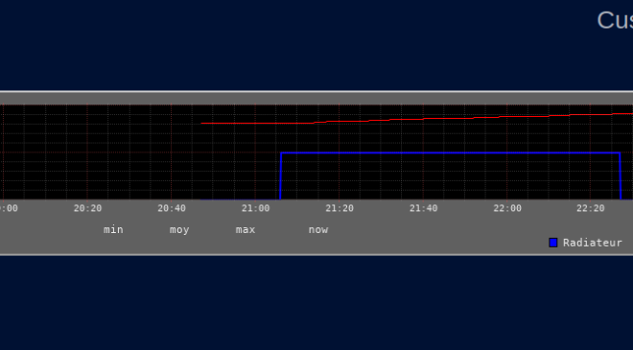
Task: Click the partially visible Cus title text
Action: [x=615, y=20]
